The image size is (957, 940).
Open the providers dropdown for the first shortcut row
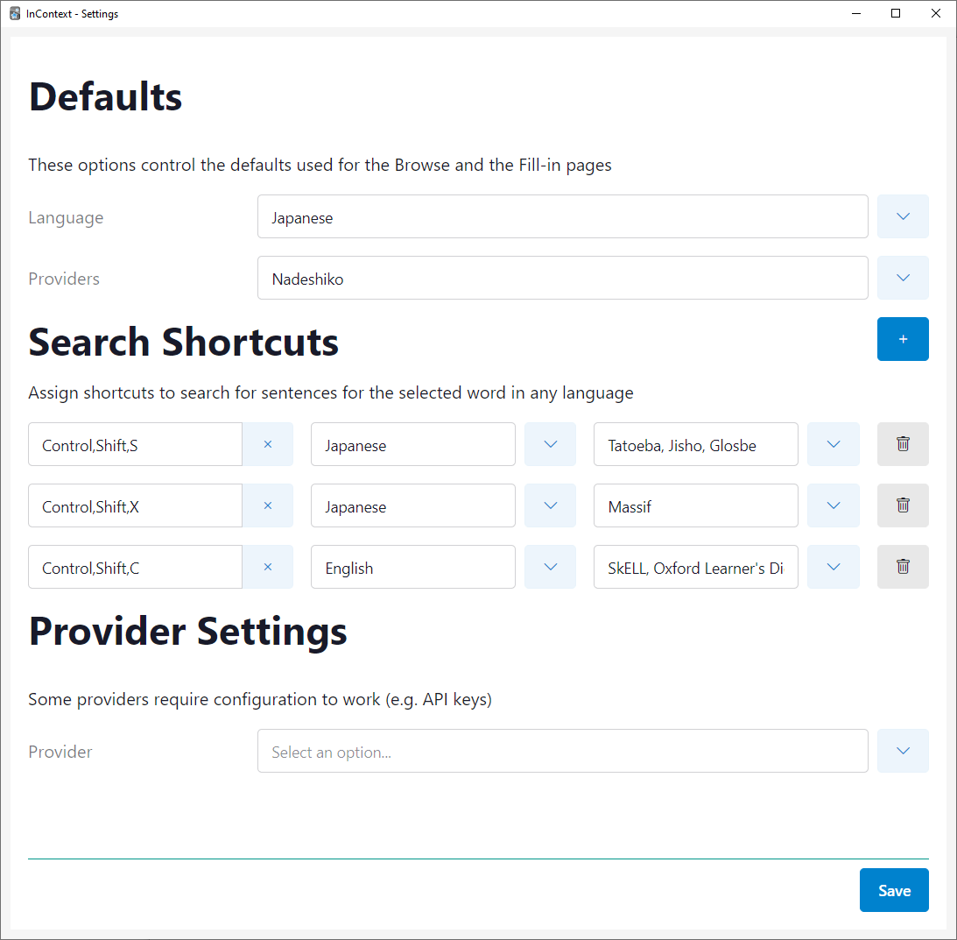(x=833, y=444)
